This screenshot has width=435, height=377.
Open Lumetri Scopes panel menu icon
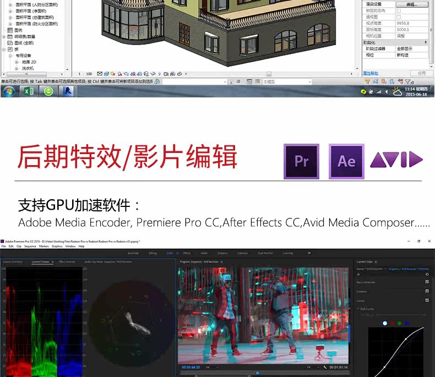click(52, 261)
